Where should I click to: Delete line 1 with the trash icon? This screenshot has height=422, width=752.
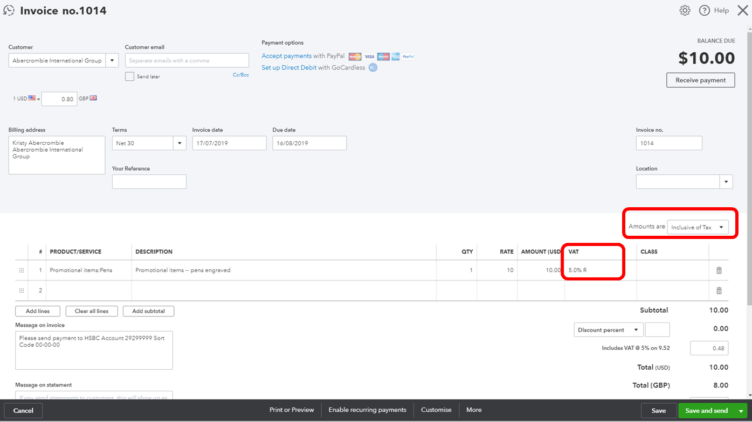(x=719, y=270)
